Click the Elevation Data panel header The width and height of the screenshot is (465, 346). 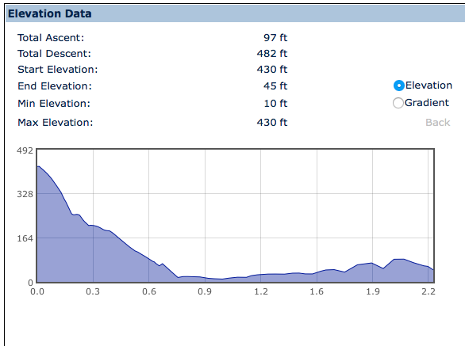[x=235, y=13]
